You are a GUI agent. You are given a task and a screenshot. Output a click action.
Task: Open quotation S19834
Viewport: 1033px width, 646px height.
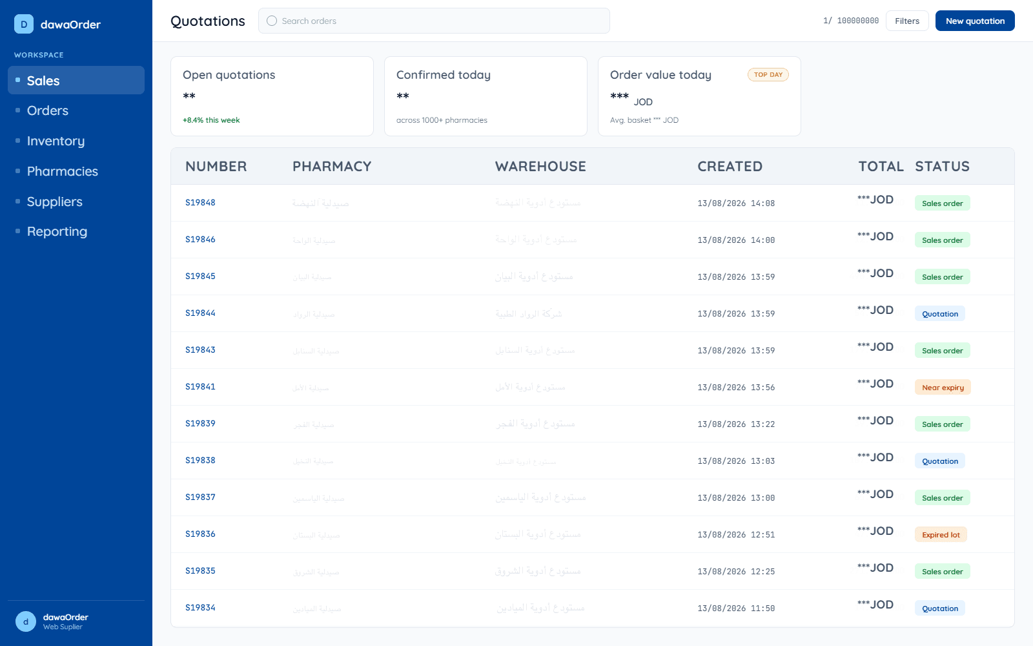click(200, 608)
